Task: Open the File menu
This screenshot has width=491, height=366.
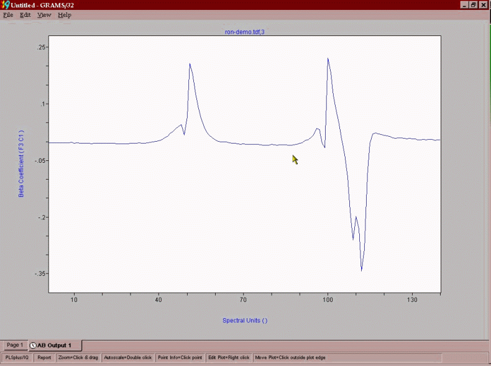Action: pos(8,15)
